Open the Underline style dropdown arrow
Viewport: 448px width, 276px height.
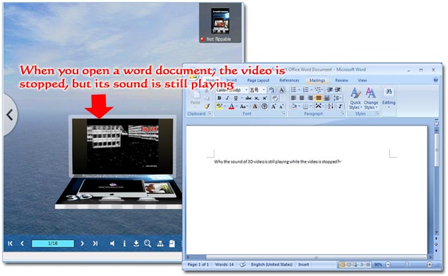click(x=242, y=98)
